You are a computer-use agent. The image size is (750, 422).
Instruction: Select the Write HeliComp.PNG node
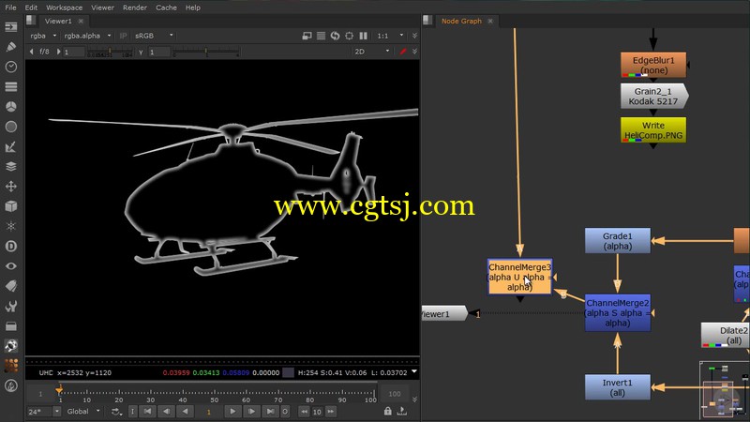pos(652,130)
